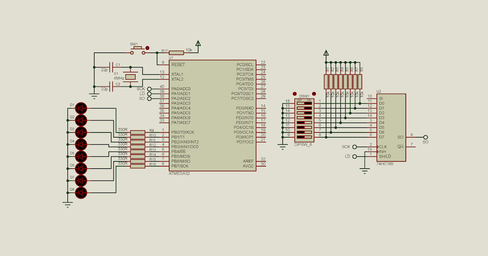
Task: Click the ground symbol beside DIPSW_8
Action: 283,147
